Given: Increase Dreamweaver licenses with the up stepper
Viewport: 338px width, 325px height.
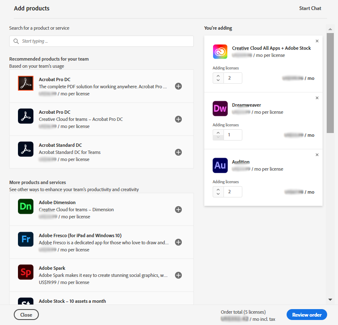Looking at the screenshot, I should pos(218,133).
